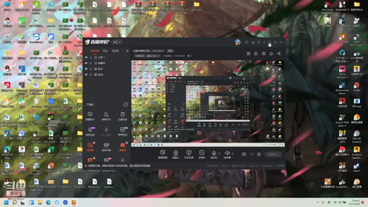Open the 房管助手 room manager tool
368x207 pixels.
click(x=106, y=116)
